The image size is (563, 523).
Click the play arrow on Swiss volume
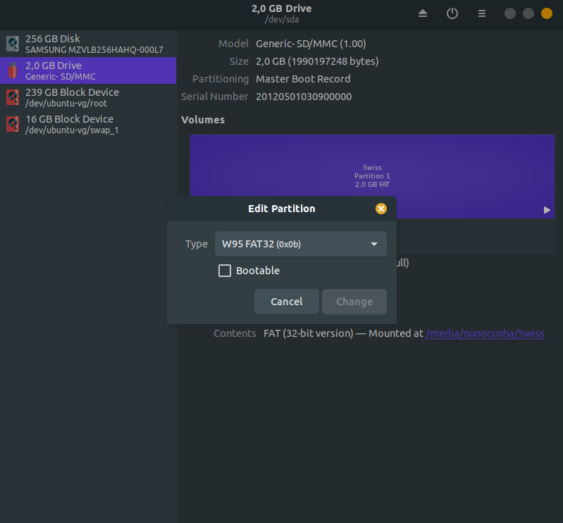tap(547, 210)
